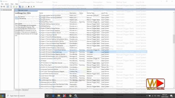The height and width of the screenshot is (98, 175).
Task: Select the 'GraphicsPerfSvc' service row
Action: pos(74,20)
